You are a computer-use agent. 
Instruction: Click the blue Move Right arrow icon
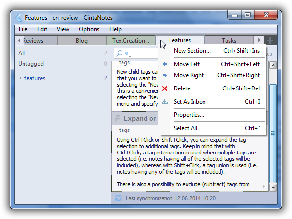pos(165,75)
